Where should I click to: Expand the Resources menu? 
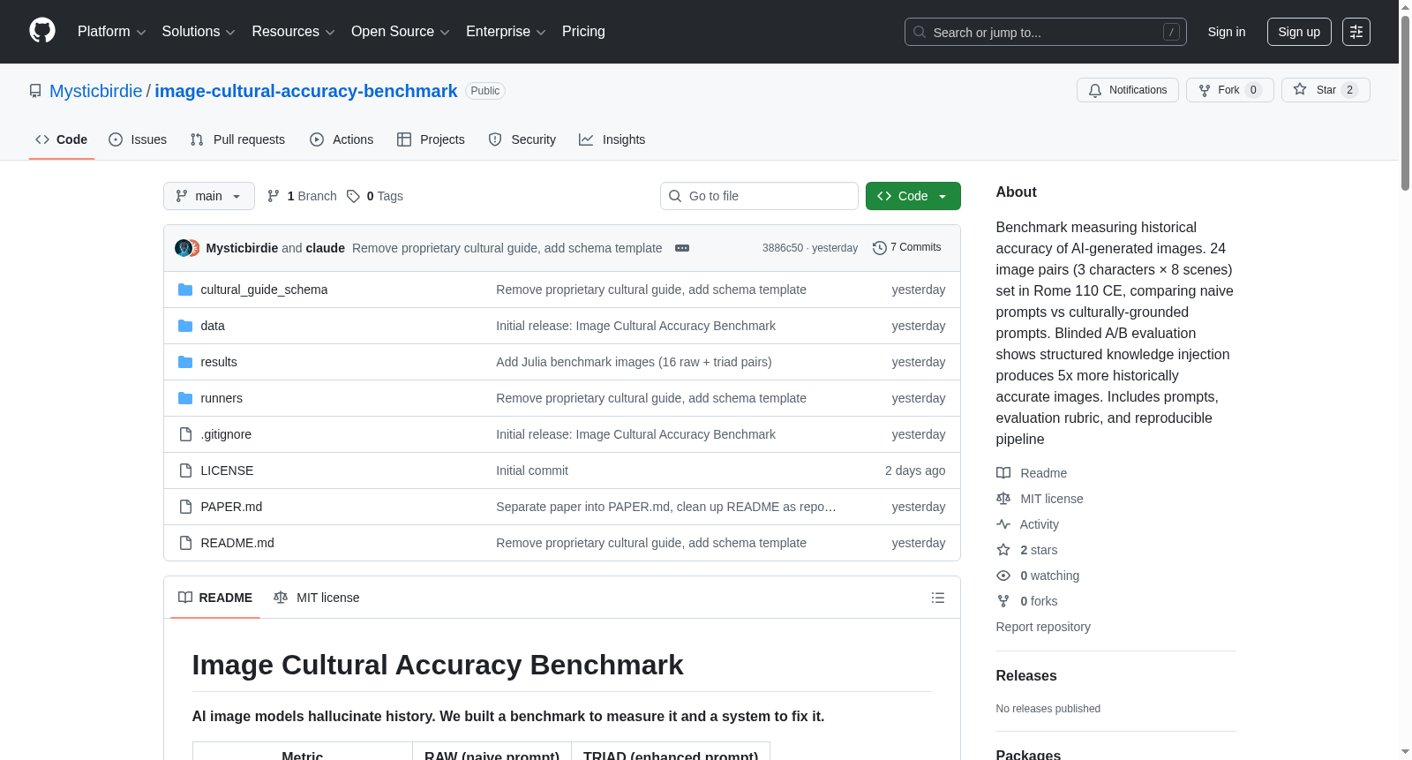coord(293,32)
